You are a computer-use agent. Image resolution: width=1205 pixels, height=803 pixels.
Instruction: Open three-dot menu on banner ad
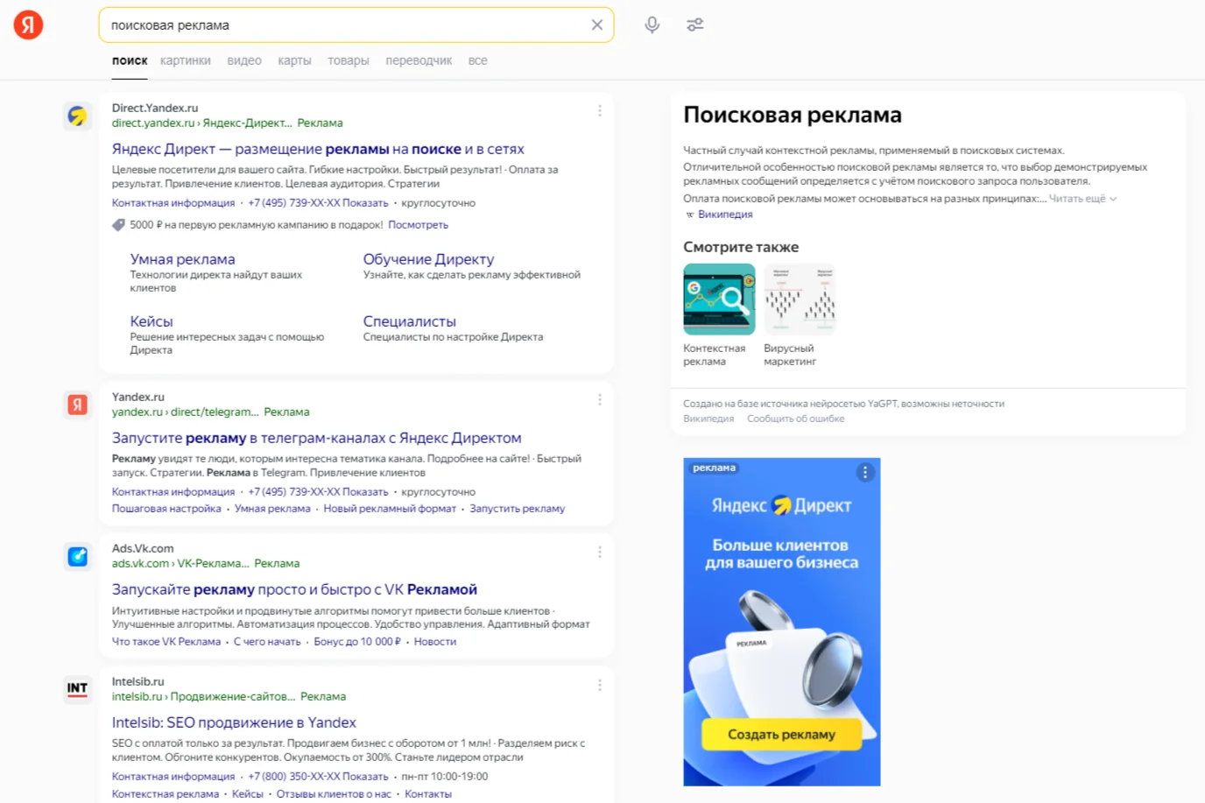(865, 473)
